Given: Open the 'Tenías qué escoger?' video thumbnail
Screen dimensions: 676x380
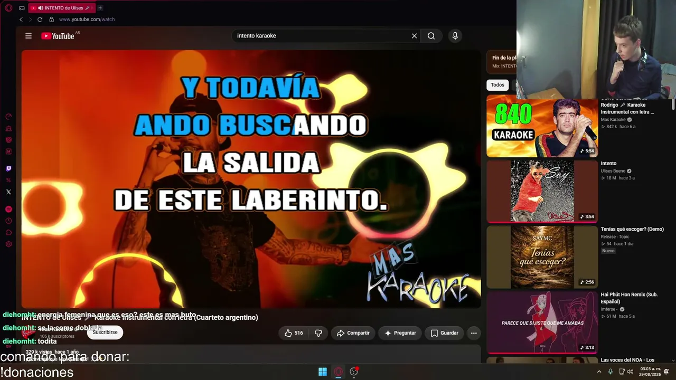Looking at the screenshot, I should [542, 257].
